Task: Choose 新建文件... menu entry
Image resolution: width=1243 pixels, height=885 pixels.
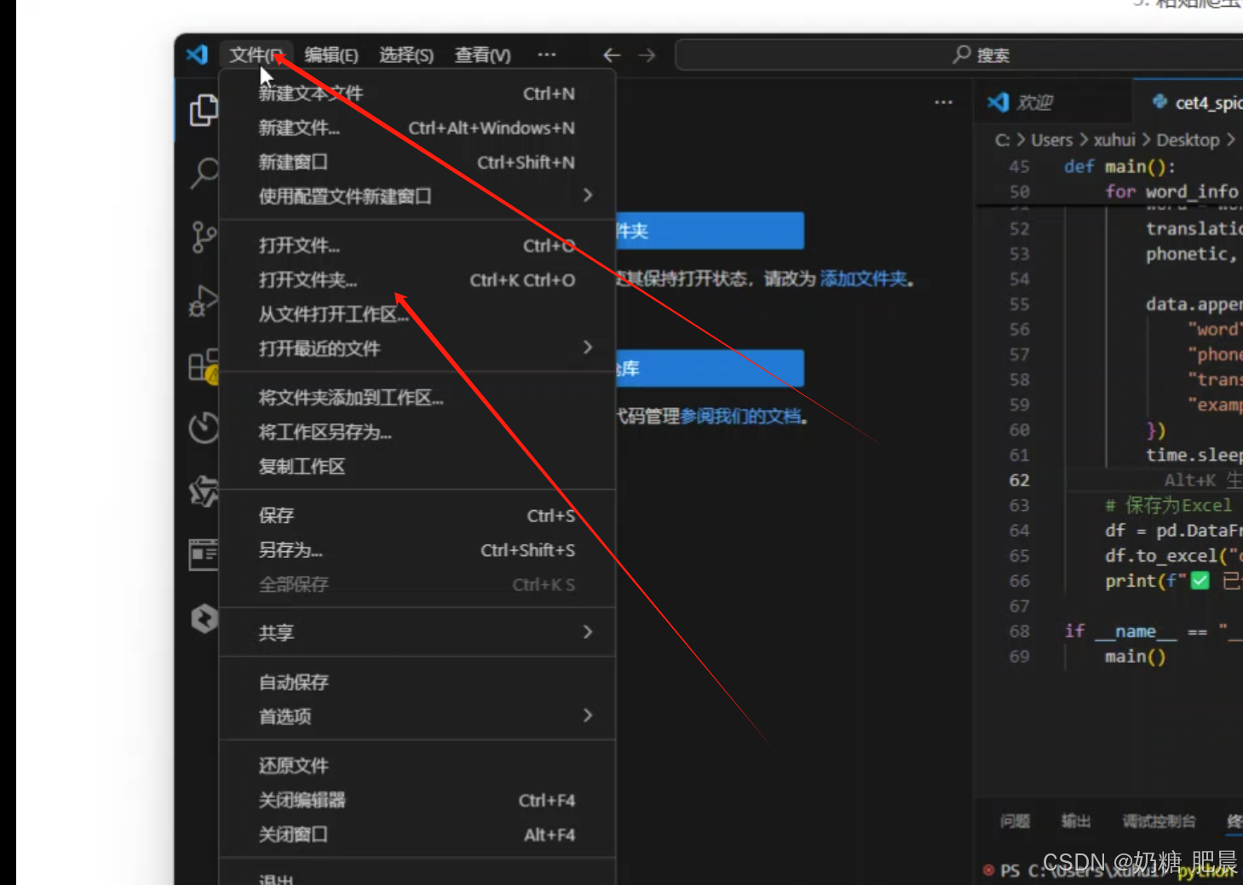Action: point(417,128)
